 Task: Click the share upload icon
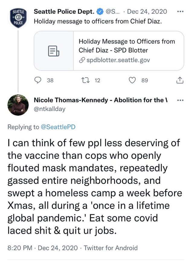179,80
